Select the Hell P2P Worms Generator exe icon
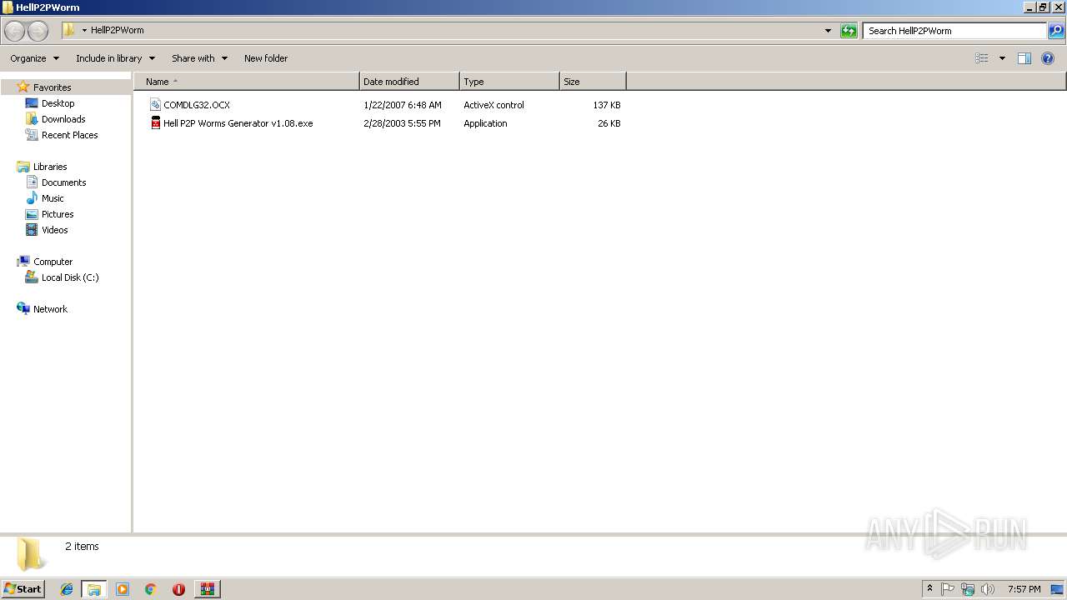This screenshot has width=1067, height=600. 155,123
